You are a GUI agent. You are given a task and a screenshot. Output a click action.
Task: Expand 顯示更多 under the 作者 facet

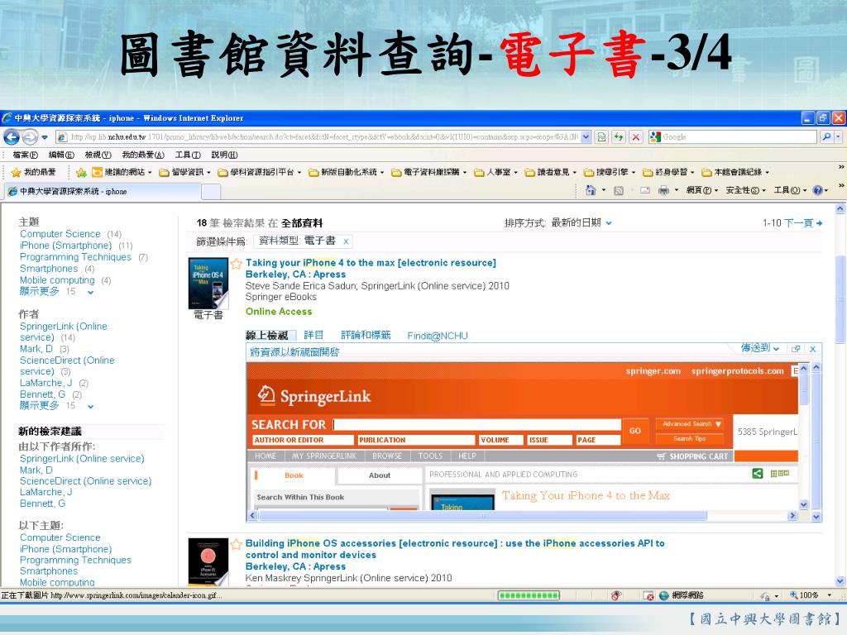[x=56, y=405]
